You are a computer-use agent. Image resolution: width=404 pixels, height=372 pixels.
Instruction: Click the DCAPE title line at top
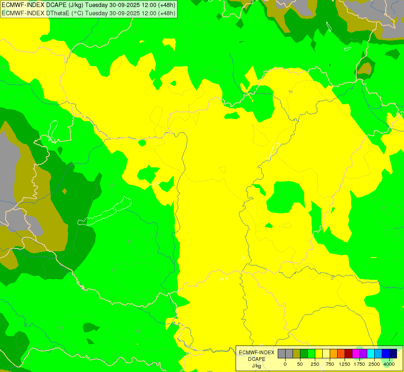pos(88,5)
